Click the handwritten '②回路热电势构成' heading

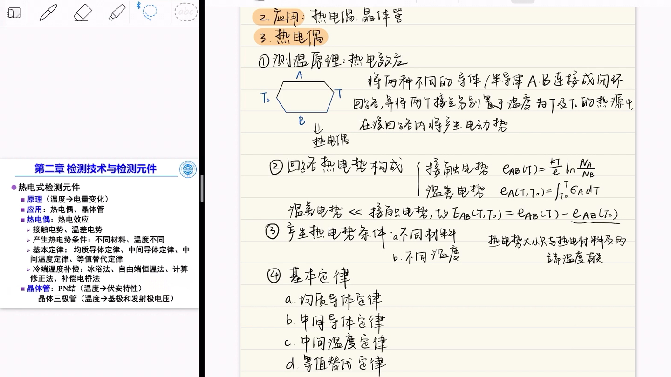point(336,167)
